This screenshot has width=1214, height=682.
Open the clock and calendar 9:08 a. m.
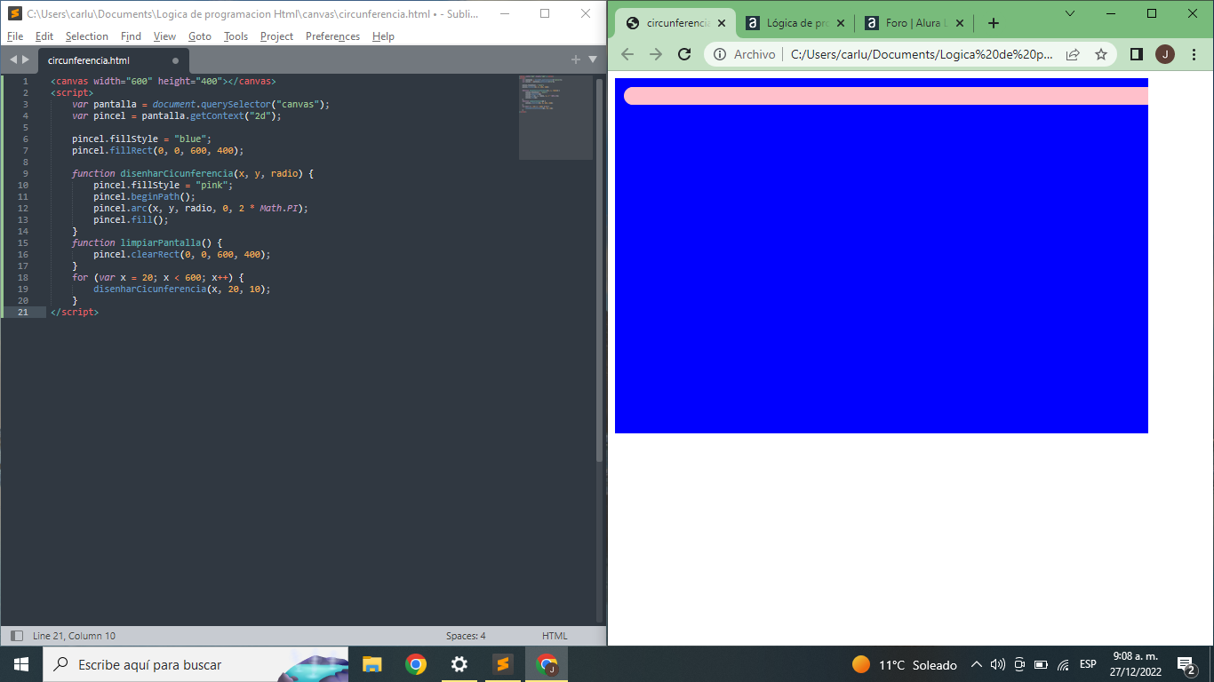pyautogui.click(x=1135, y=664)
